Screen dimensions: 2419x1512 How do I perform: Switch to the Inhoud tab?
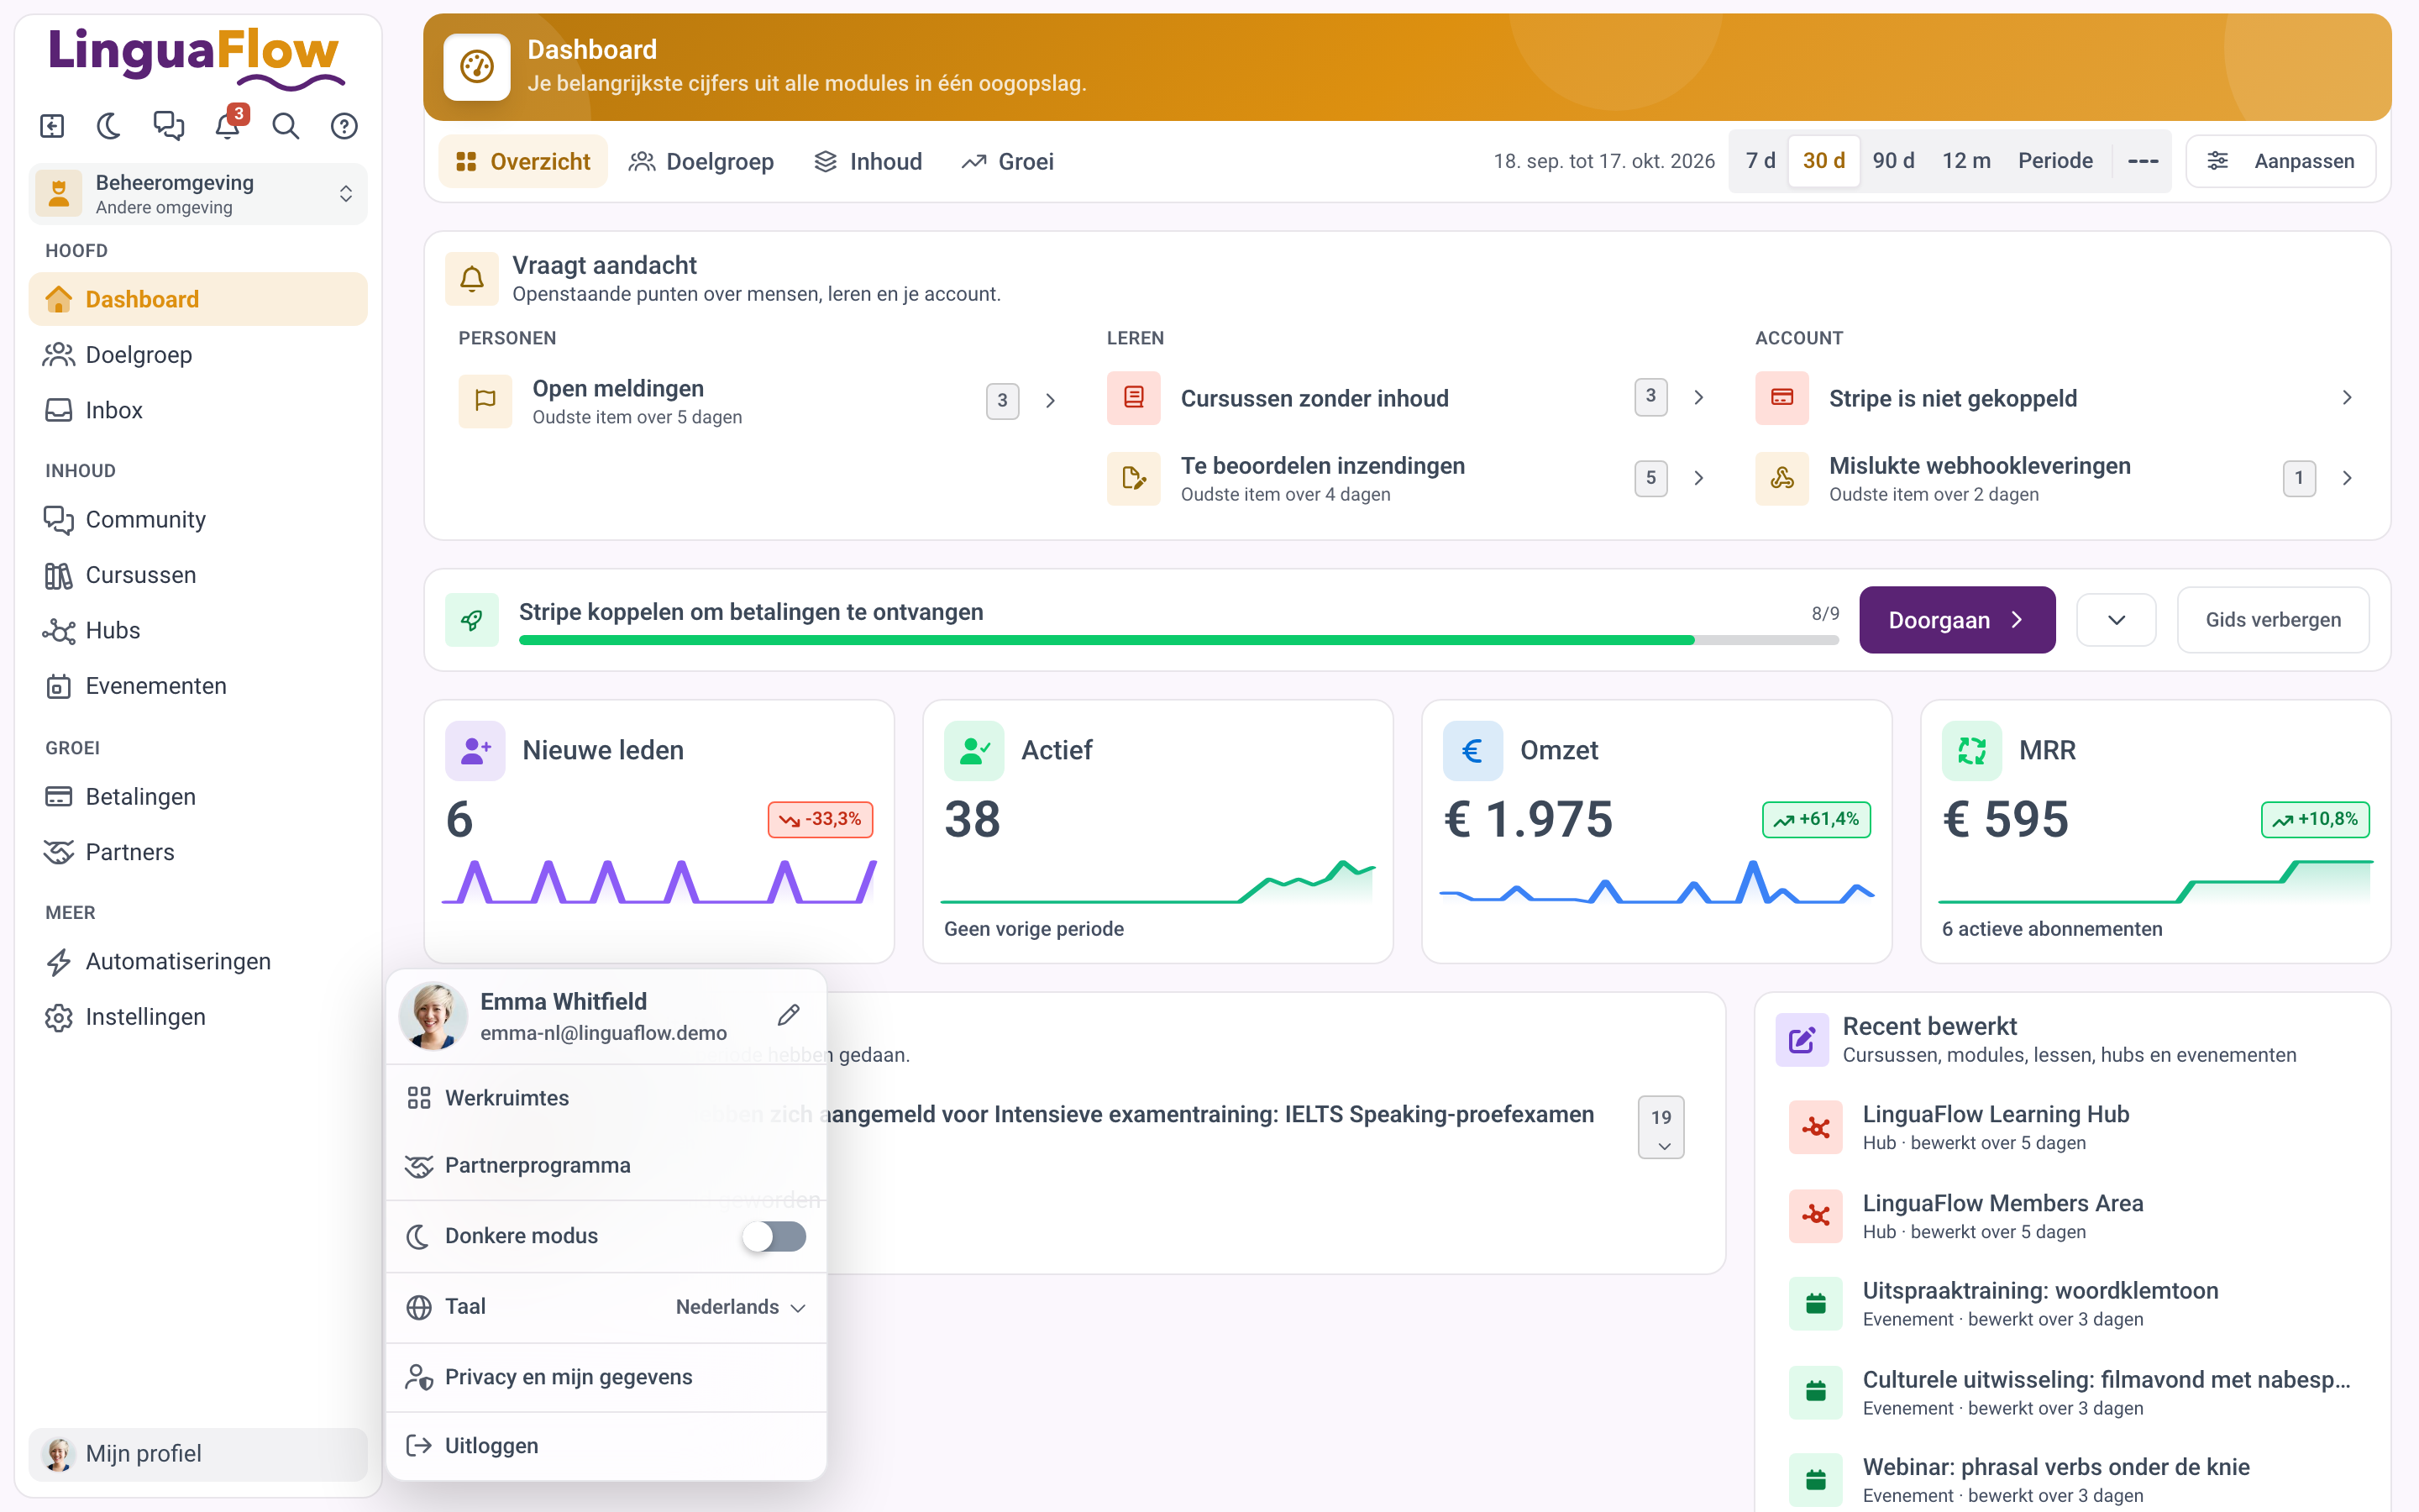868,161
